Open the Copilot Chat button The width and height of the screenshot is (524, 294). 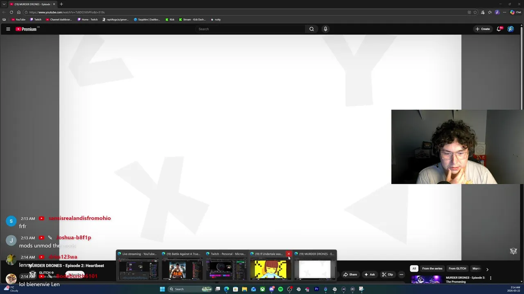pos(515,12)
